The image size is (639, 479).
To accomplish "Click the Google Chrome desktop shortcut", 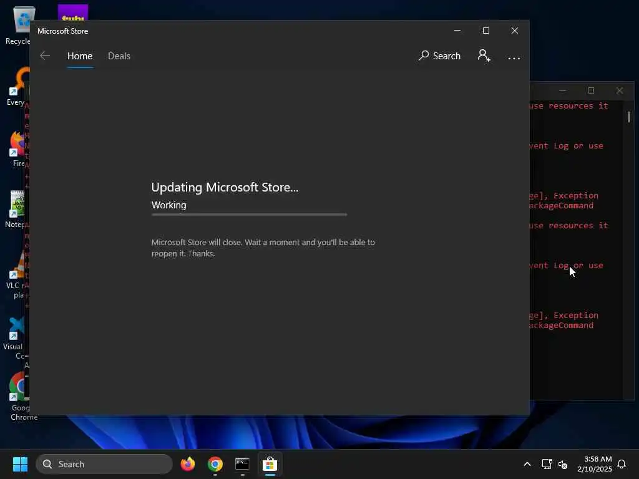I will coord(19,396).
